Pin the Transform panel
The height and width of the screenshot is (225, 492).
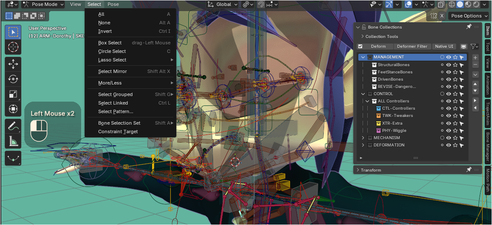pyautogui.click(x=469, y=170)
